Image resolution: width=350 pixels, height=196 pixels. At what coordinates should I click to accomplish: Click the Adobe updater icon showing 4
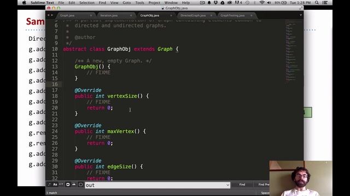point(238,3)
